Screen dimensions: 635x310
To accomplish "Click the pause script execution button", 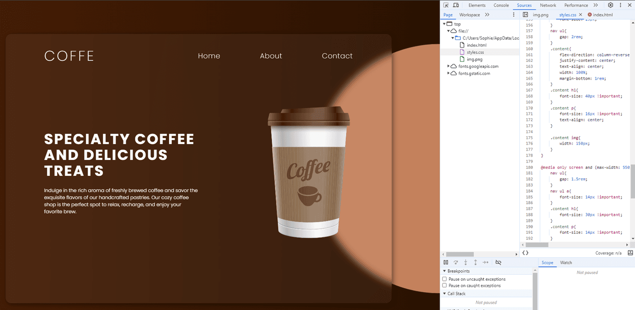I will pyautogui.click(x=446, y=262).
